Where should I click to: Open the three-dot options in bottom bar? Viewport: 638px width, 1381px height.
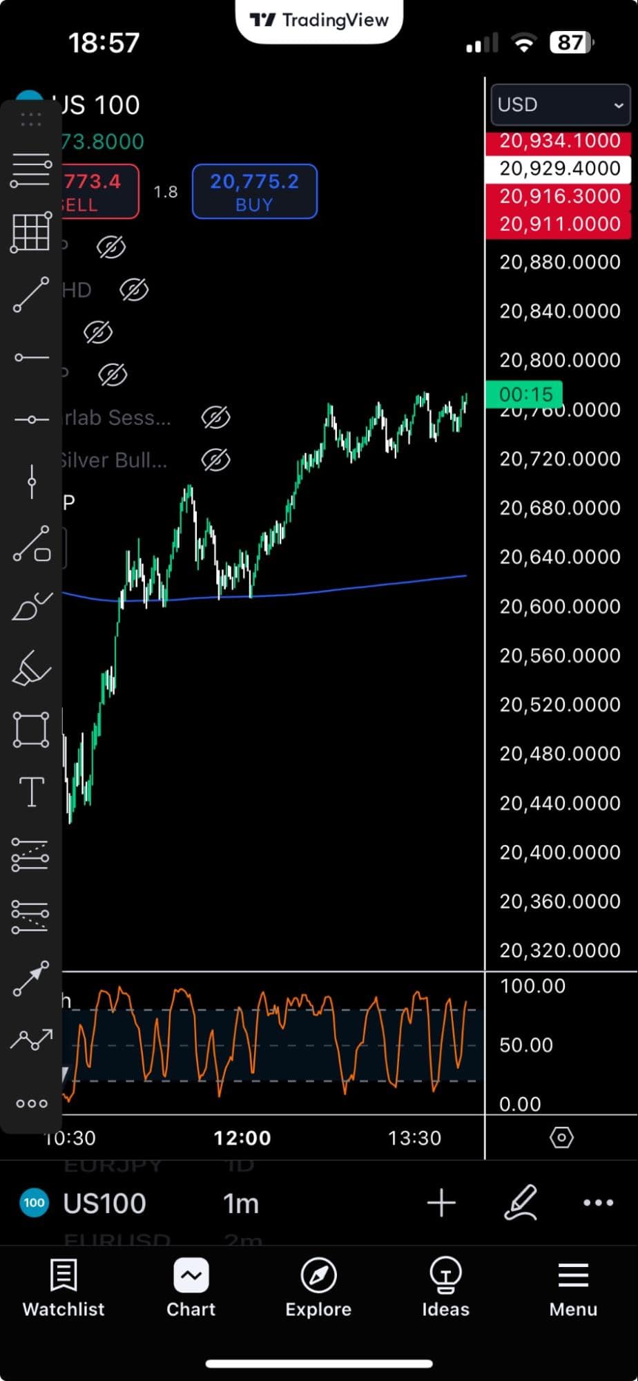click(598, 1203)
